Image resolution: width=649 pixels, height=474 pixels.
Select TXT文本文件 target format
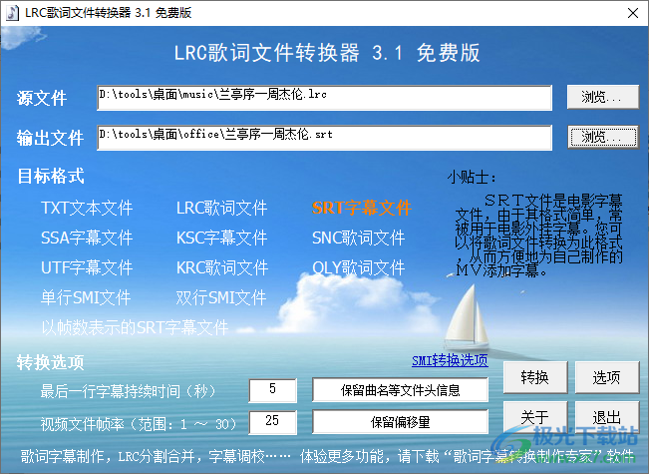point(87,208)
